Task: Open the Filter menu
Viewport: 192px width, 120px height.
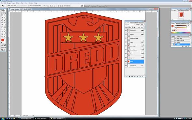Action: 22,3
